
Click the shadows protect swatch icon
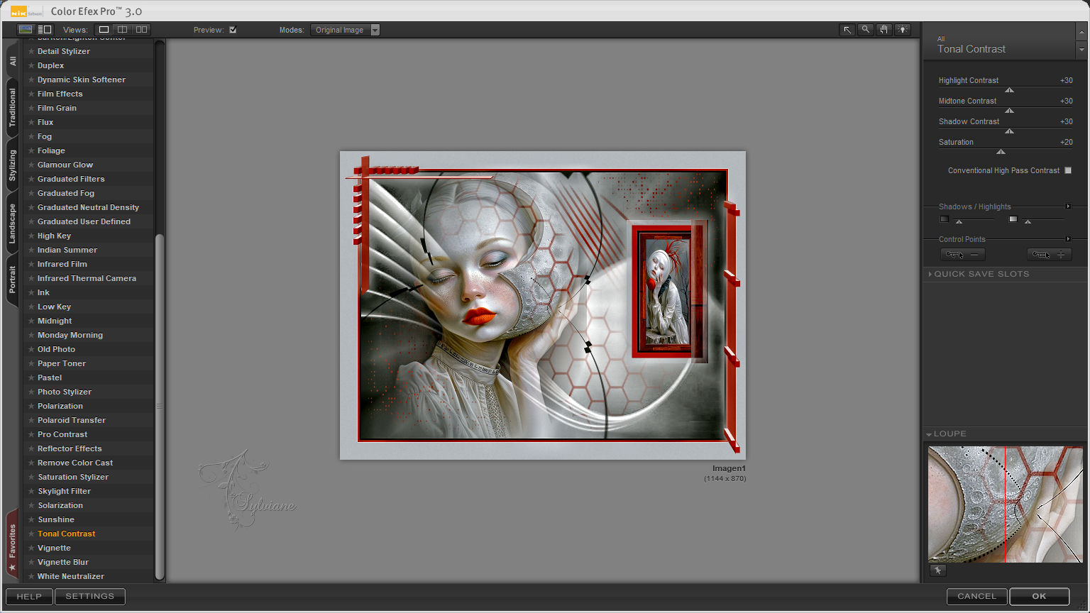click(x=945, y=219)
